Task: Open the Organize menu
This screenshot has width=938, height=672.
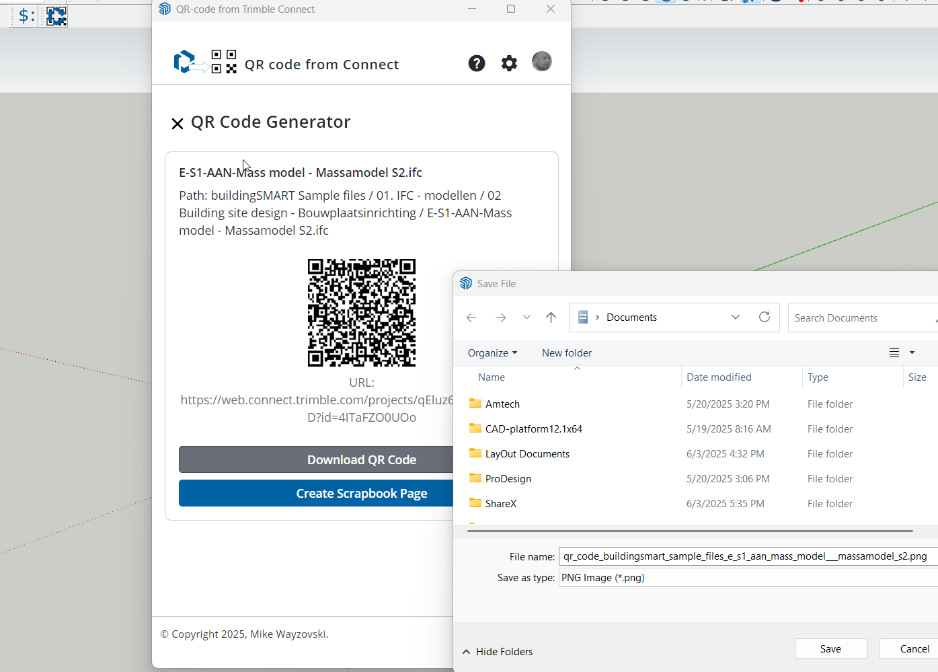Action: [x=492, y=353]
